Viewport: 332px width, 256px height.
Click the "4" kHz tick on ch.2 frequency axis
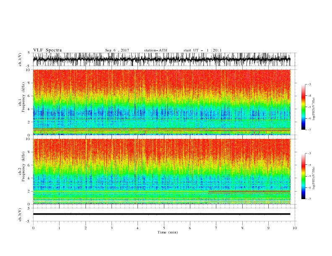pos(29,178)
